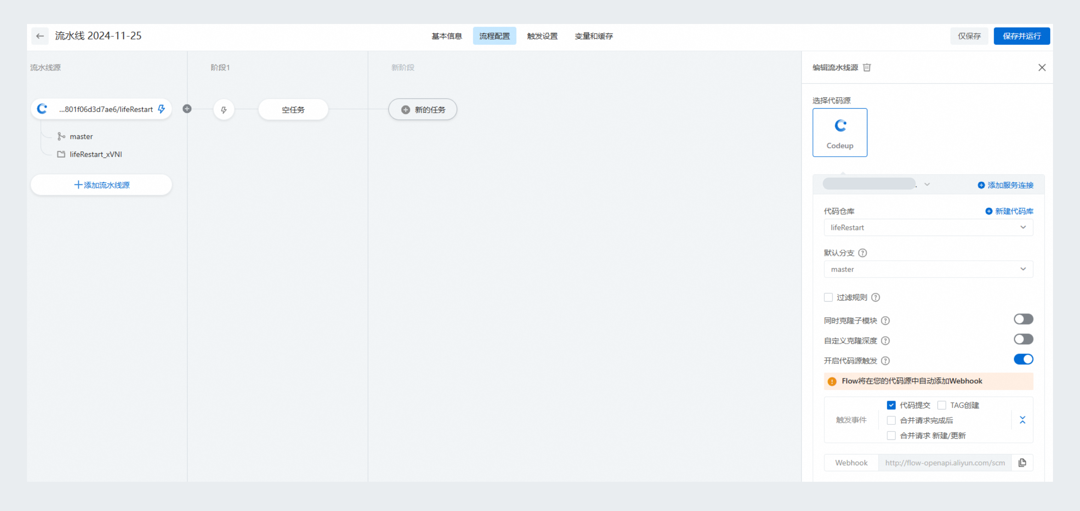Close the 编辑流水线源 panel
The width and height of the screenshot is (1080, 511).
[x=1042, y=67]
